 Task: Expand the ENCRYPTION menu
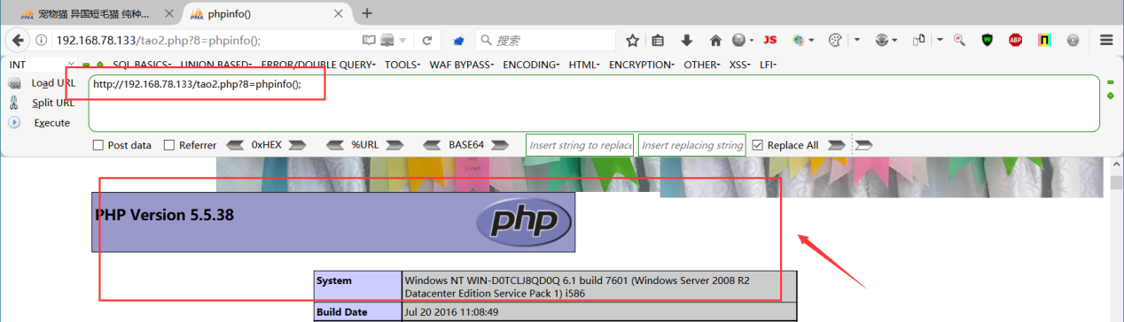tap(642, 65)
